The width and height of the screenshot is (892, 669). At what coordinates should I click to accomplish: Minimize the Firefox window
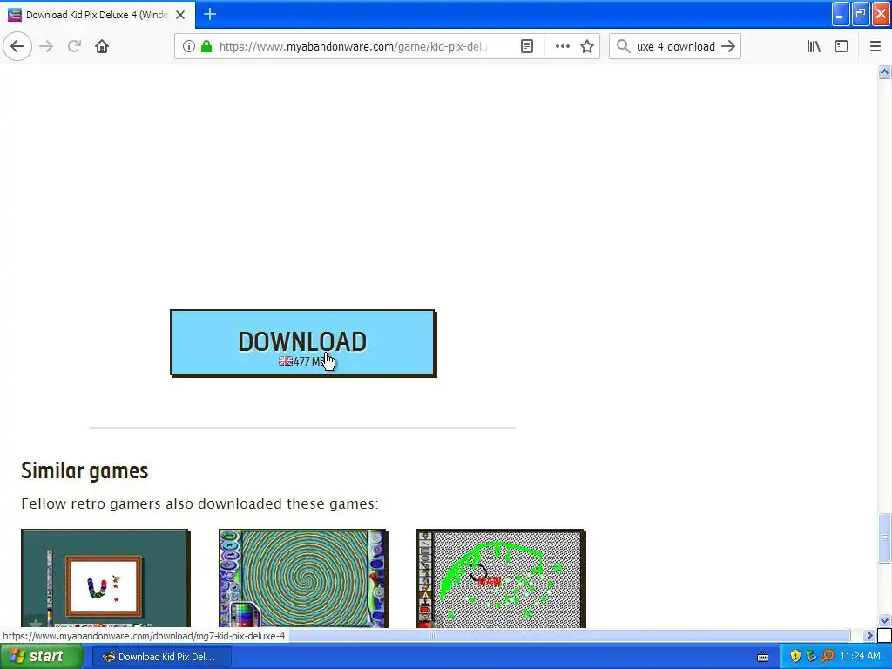click(x=841, y=14)
